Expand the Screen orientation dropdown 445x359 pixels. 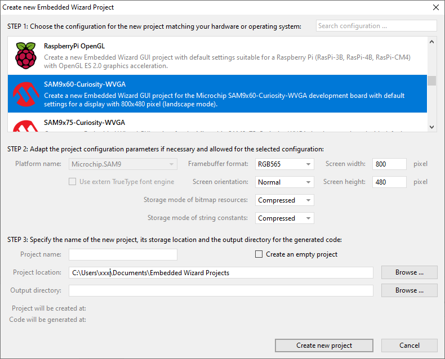point(284,182)
